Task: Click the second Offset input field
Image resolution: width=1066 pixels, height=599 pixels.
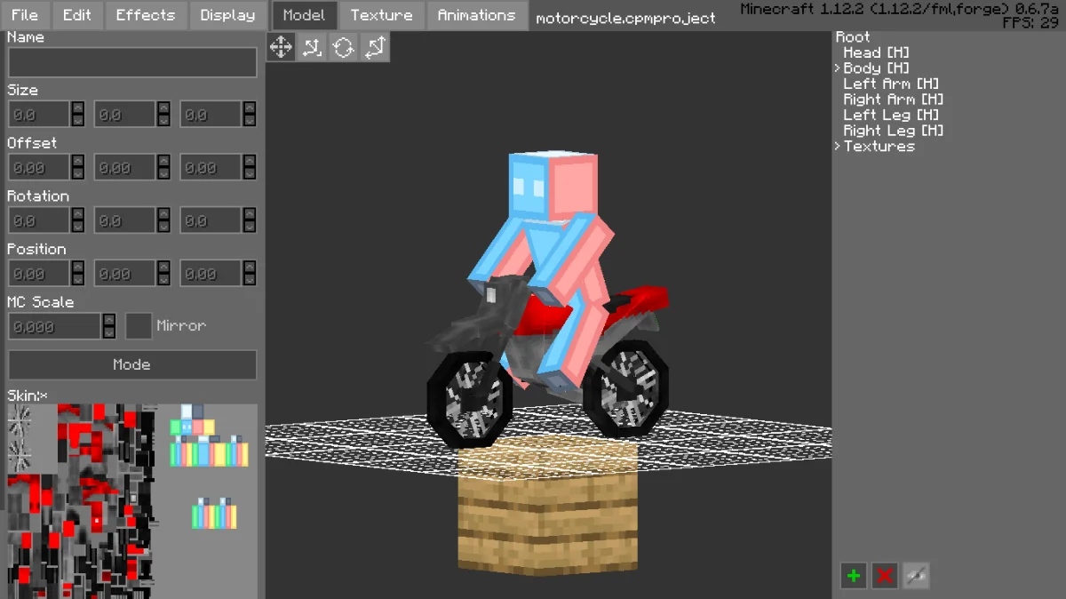Action: pos(125,168)
